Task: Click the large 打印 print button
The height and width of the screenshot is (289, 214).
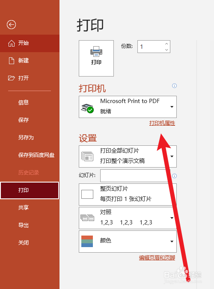Action: 96,58
